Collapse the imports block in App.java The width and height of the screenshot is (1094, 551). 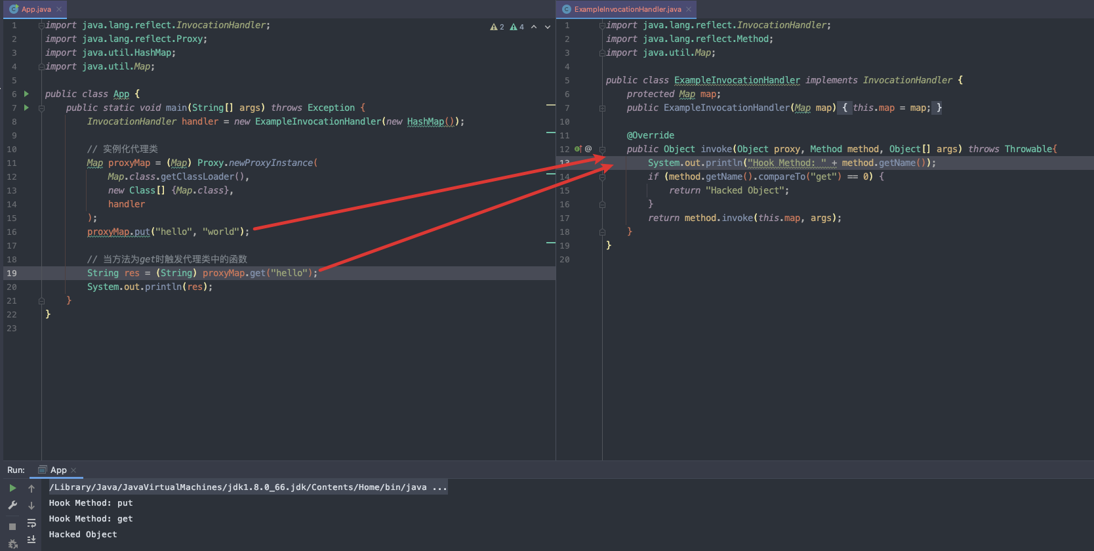[x=41, y=25]
